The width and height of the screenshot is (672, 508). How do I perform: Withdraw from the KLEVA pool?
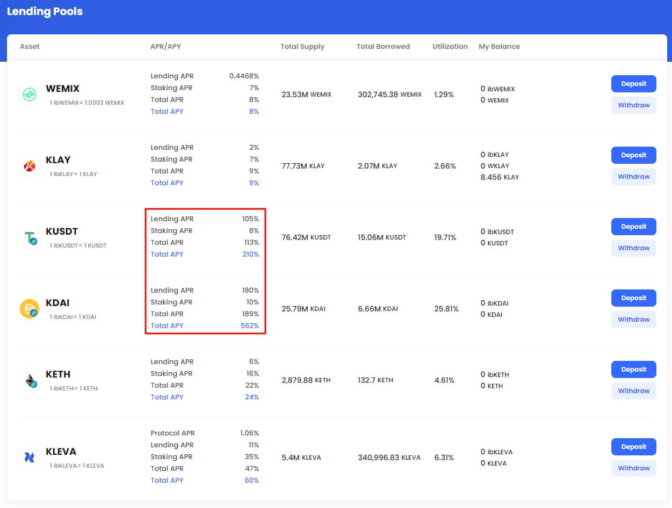pos(634,468)
